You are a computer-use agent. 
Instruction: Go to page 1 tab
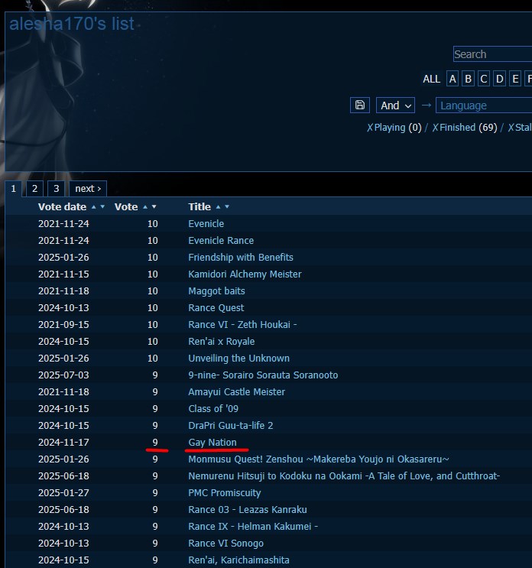pyautogui.click(x=14, y=188)
